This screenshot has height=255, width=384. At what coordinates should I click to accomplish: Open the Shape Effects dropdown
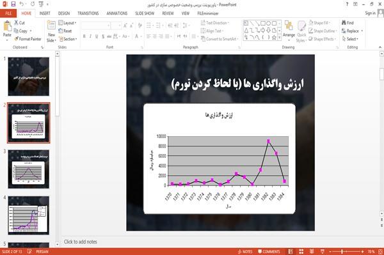pyautogui.click(x=322, y=39)
